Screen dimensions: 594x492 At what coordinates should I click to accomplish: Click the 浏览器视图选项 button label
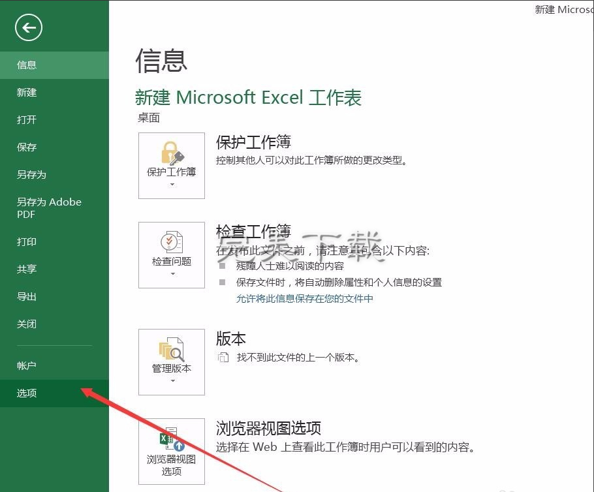(x=172, y=465)
